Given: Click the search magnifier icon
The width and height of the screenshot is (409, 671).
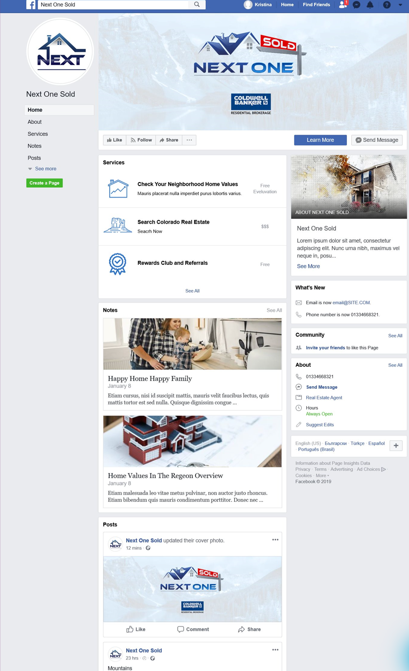Looking at the screenshot, I should (197, 4).
